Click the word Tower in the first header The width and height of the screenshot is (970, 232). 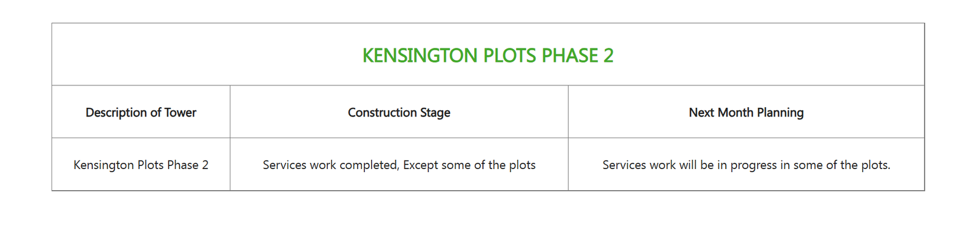(180, 113)
